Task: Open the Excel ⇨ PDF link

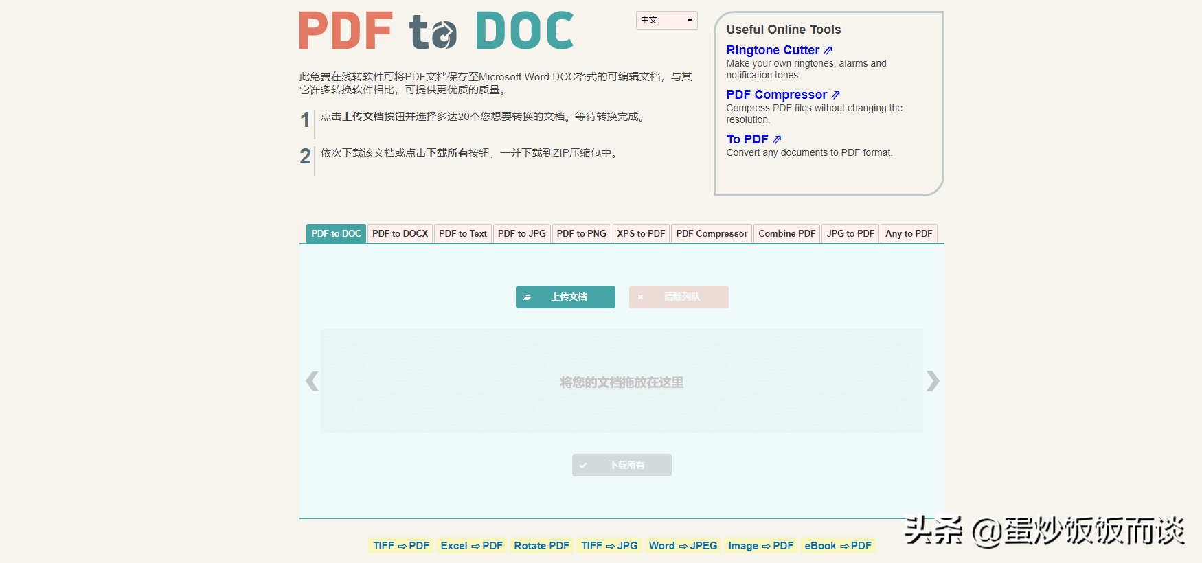Action: [x=472, y=546]
